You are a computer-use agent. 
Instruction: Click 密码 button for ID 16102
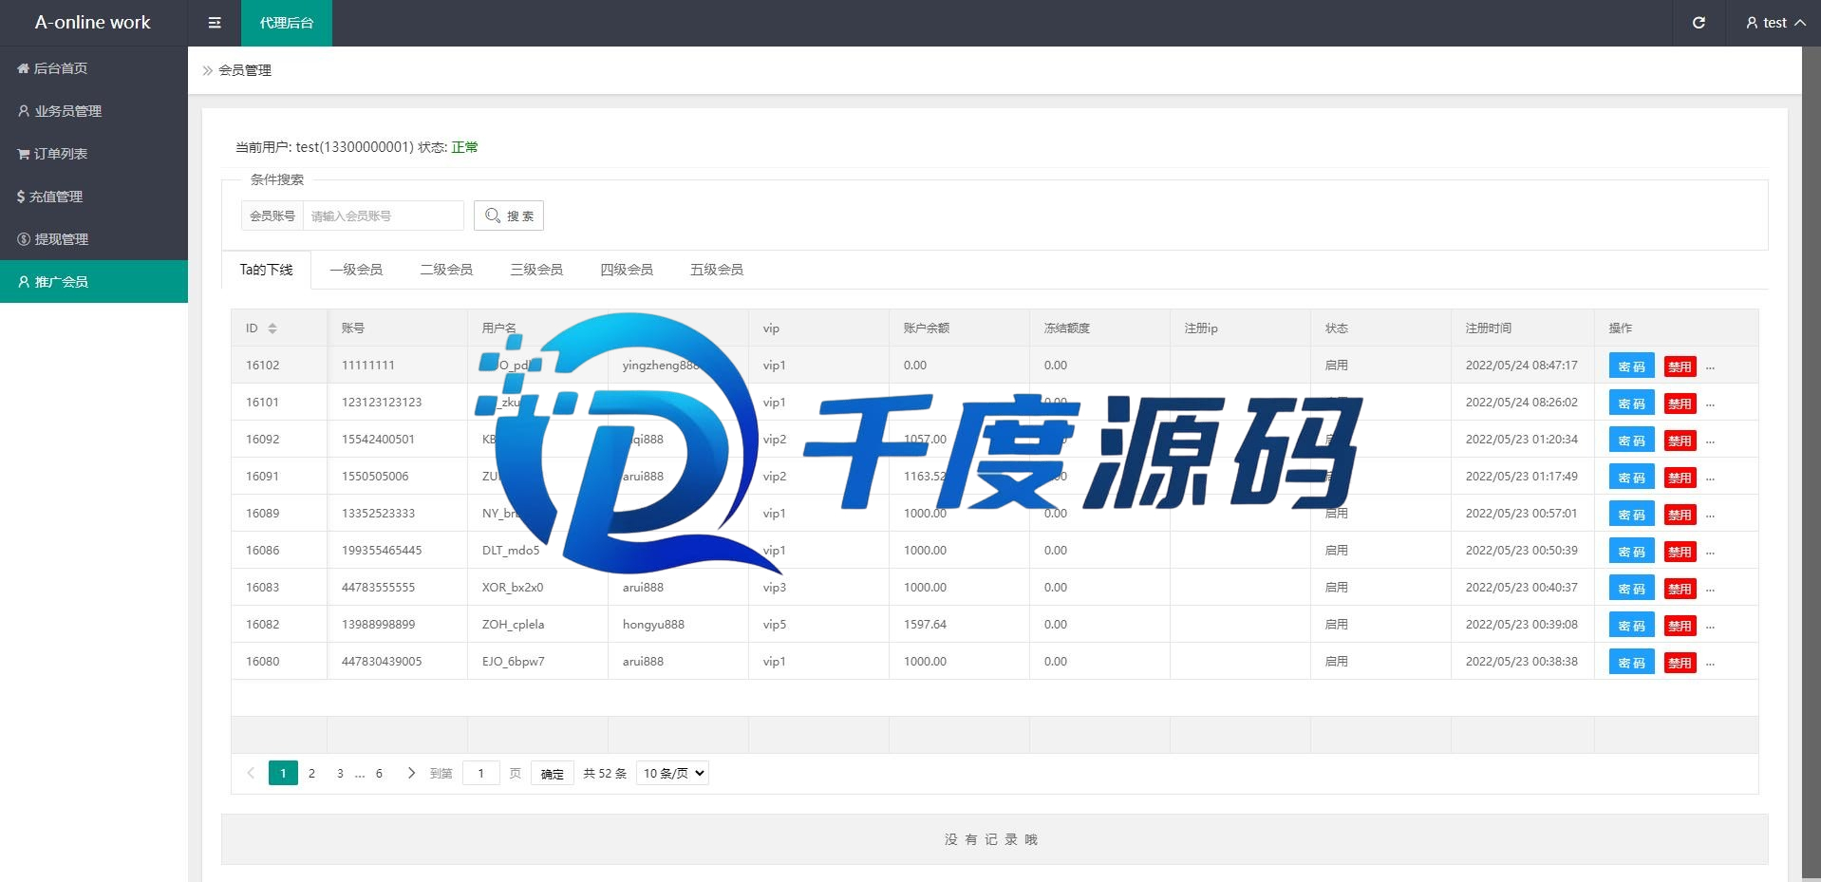coord(1631,366)
